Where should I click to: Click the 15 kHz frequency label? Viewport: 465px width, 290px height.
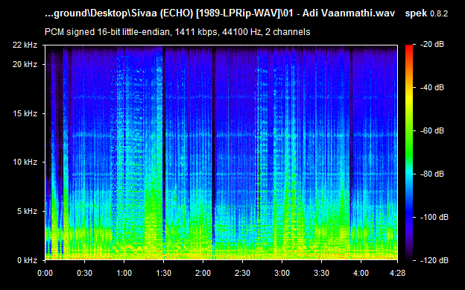tap(25, 113)
